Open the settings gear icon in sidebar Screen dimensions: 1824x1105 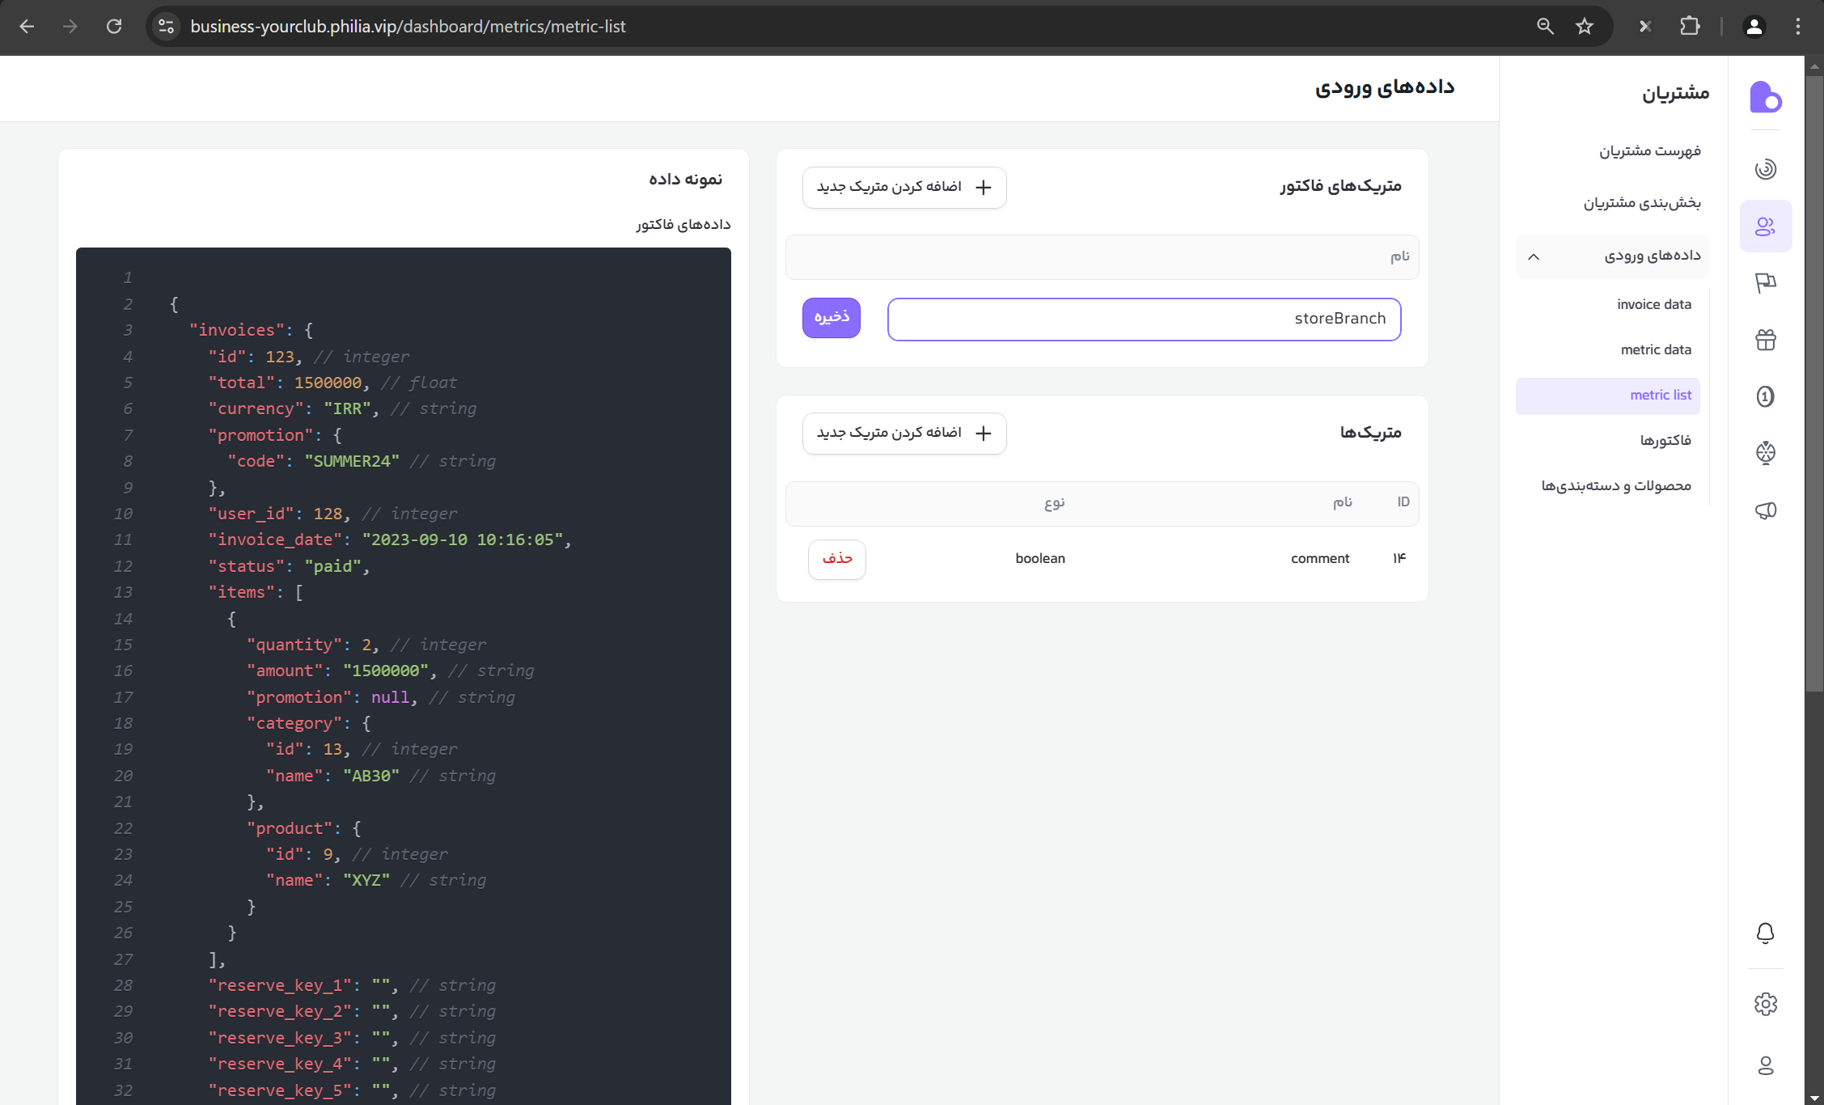pos(1765,1004)
